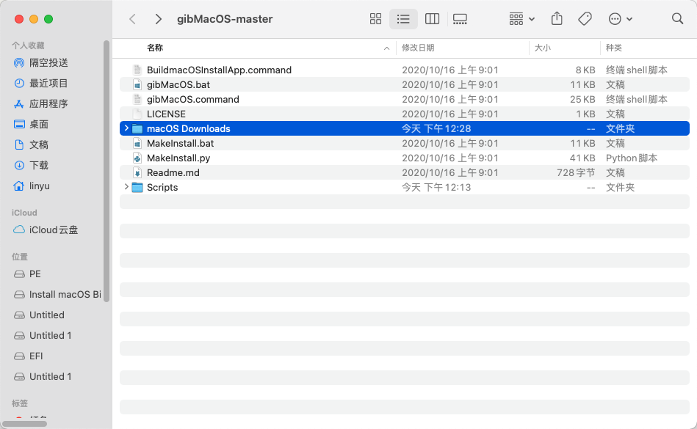Expand the macOS Downloads folder

126,128
